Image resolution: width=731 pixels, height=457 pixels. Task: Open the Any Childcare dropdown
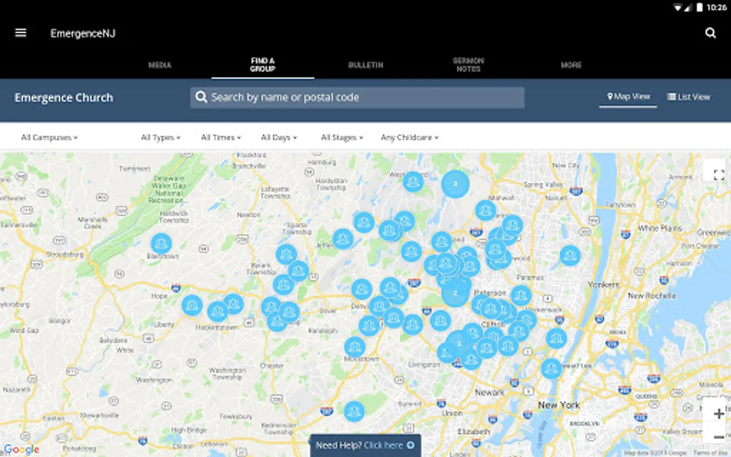[x=410, y=138]
